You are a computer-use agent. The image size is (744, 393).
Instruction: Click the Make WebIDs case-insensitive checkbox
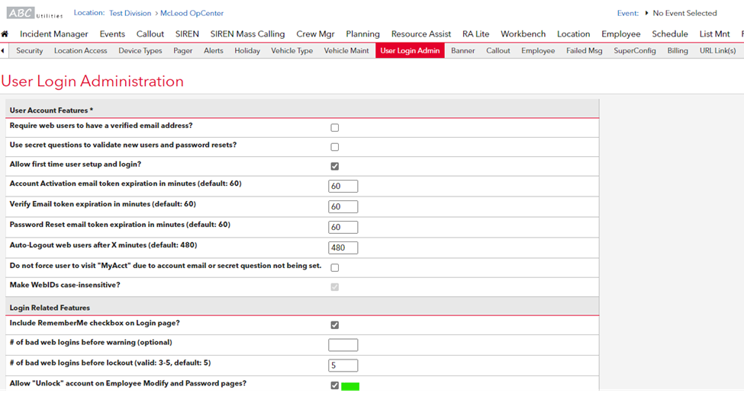[x=334, y=287]
